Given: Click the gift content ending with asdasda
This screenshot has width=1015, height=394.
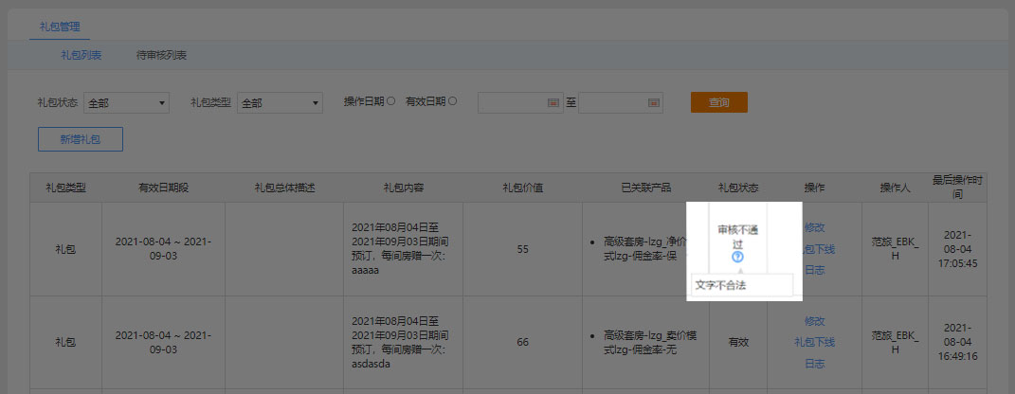Looking at the screenshot, I should (400, 342).
